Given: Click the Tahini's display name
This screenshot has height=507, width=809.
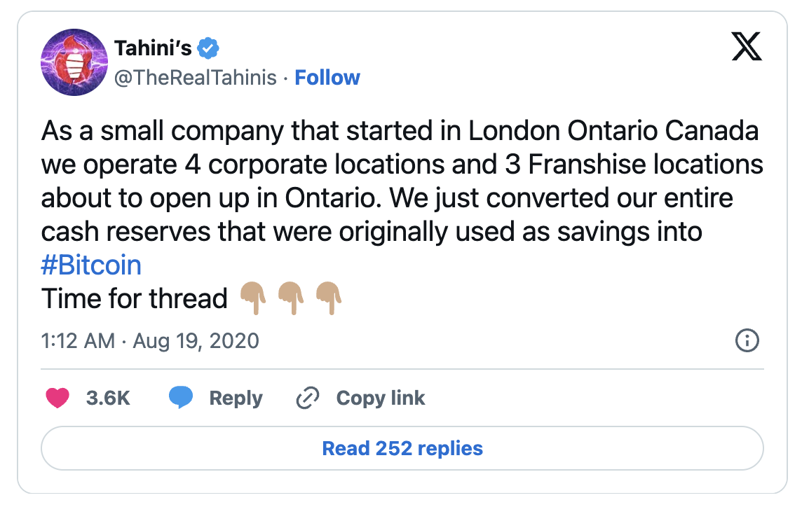Looking at the screenshot, I should pyautogui.click(x=153, y=48).
